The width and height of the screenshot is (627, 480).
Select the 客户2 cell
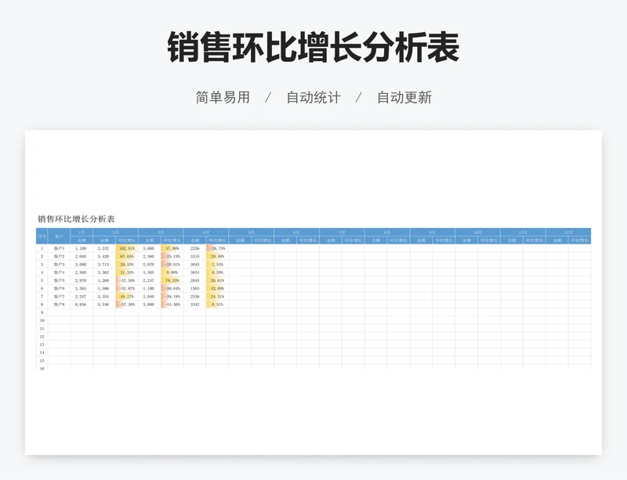pyautogui.click(x=60, y=256)
